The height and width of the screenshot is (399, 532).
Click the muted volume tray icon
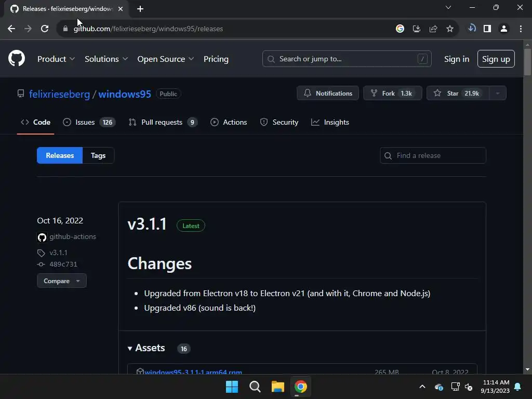click(x=469, y=387)
